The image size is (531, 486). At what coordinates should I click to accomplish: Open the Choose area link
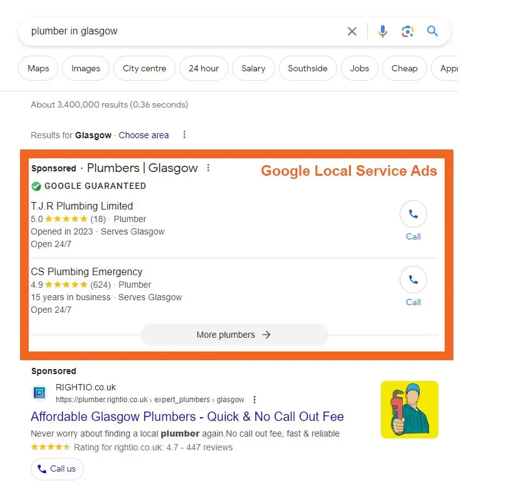pos(143,135)
